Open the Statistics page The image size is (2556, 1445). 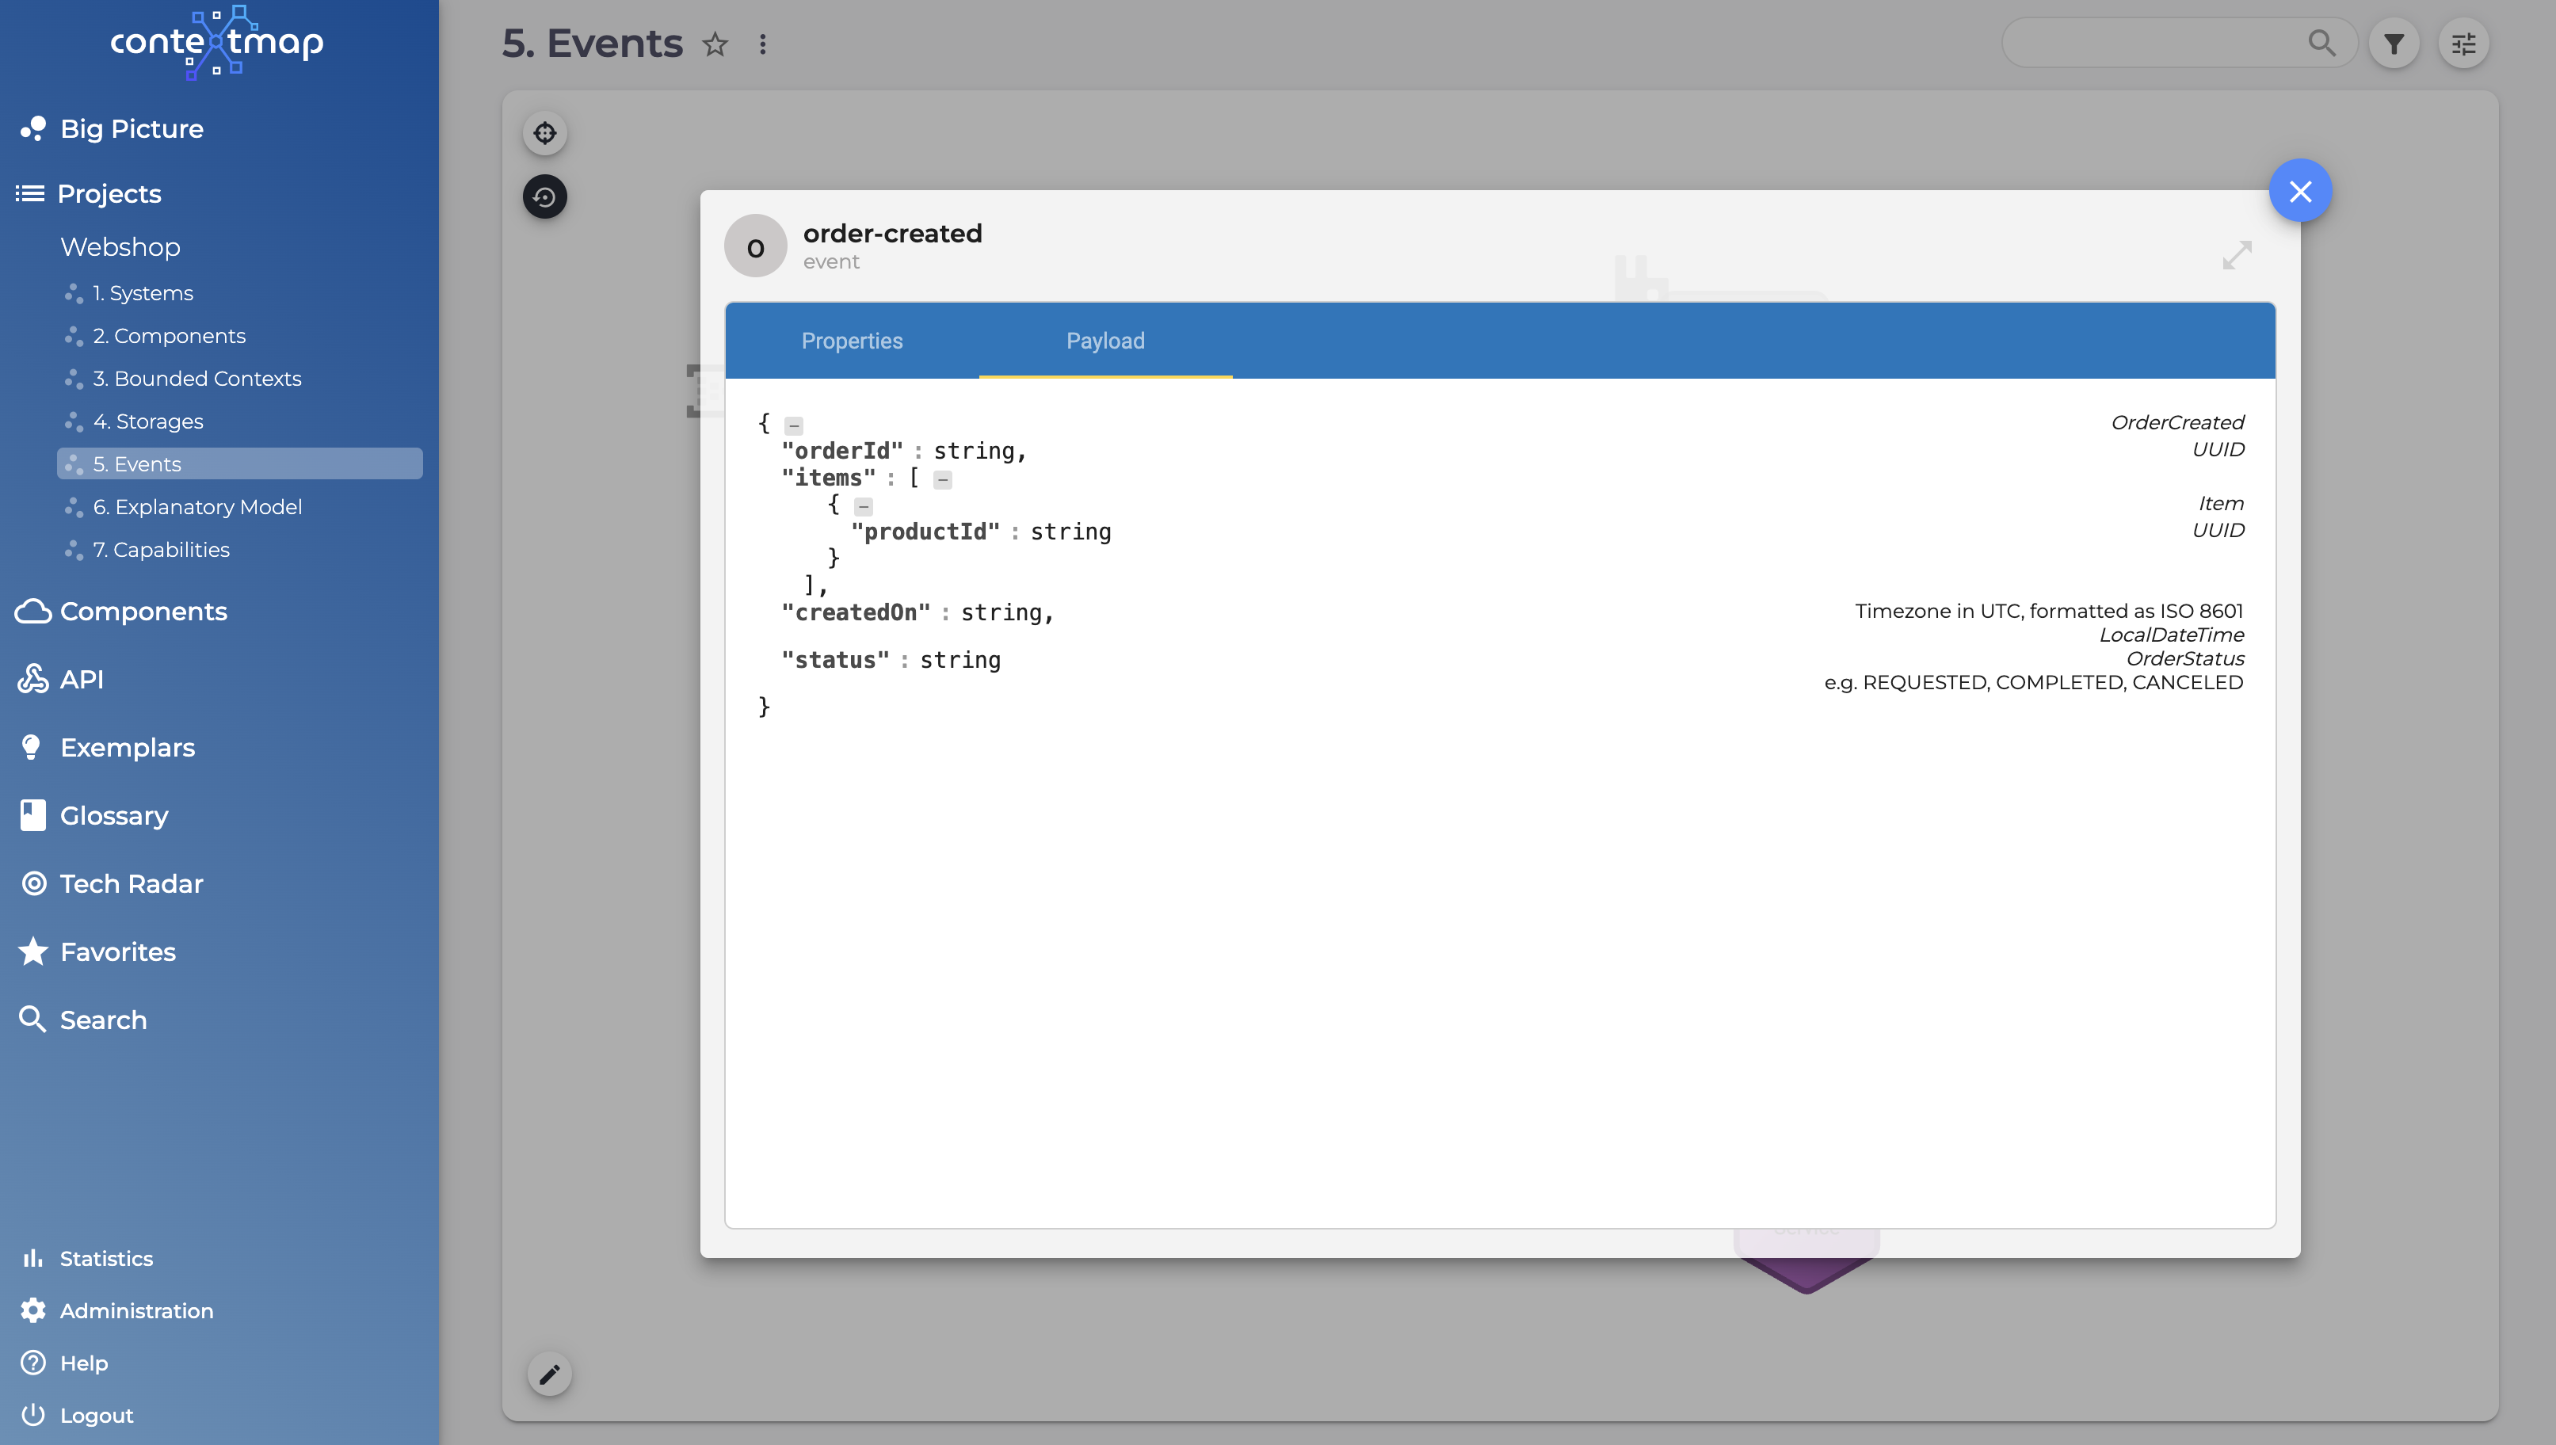coord(106,1258)
